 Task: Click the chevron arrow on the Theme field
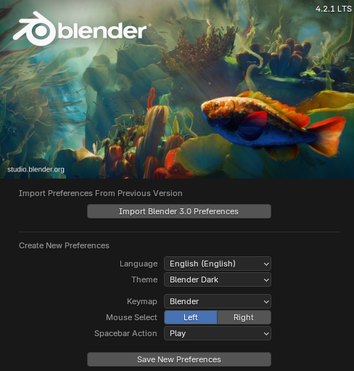(266, 280)
